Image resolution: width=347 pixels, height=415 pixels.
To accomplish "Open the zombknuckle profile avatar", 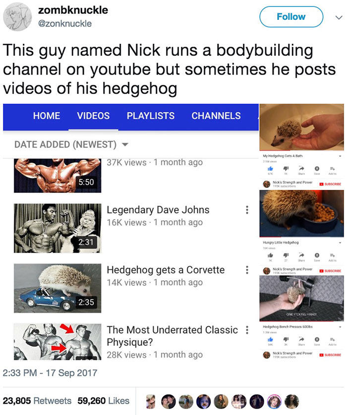I will (17, 17).
